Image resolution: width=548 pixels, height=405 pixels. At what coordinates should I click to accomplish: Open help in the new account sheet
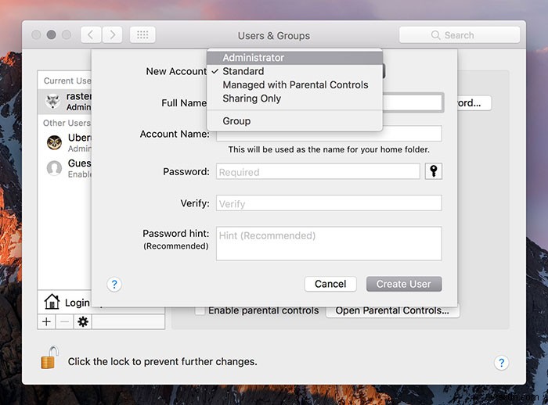tap(114, 284)
